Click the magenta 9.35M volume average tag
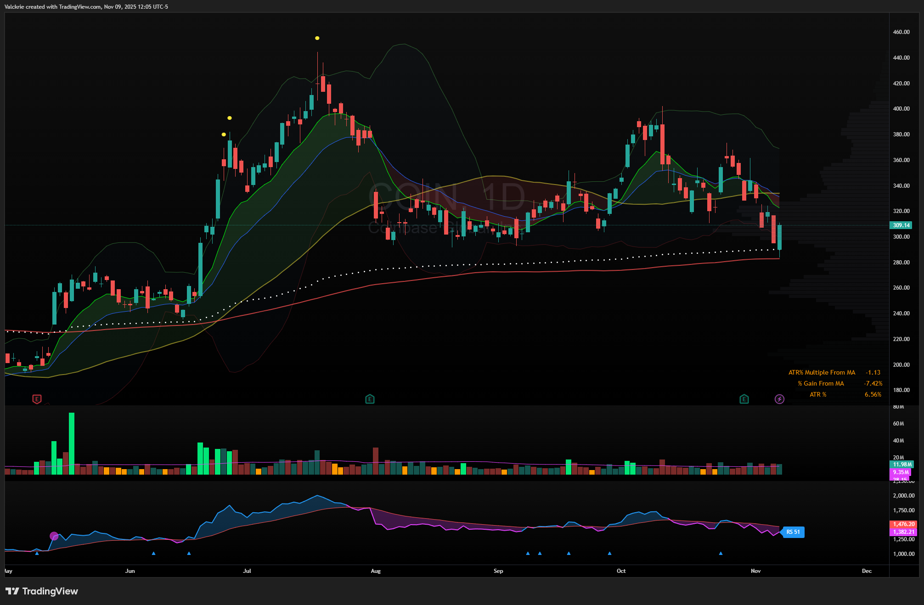Viewport: 924px width, 605px height. click(x=901, y=472)
